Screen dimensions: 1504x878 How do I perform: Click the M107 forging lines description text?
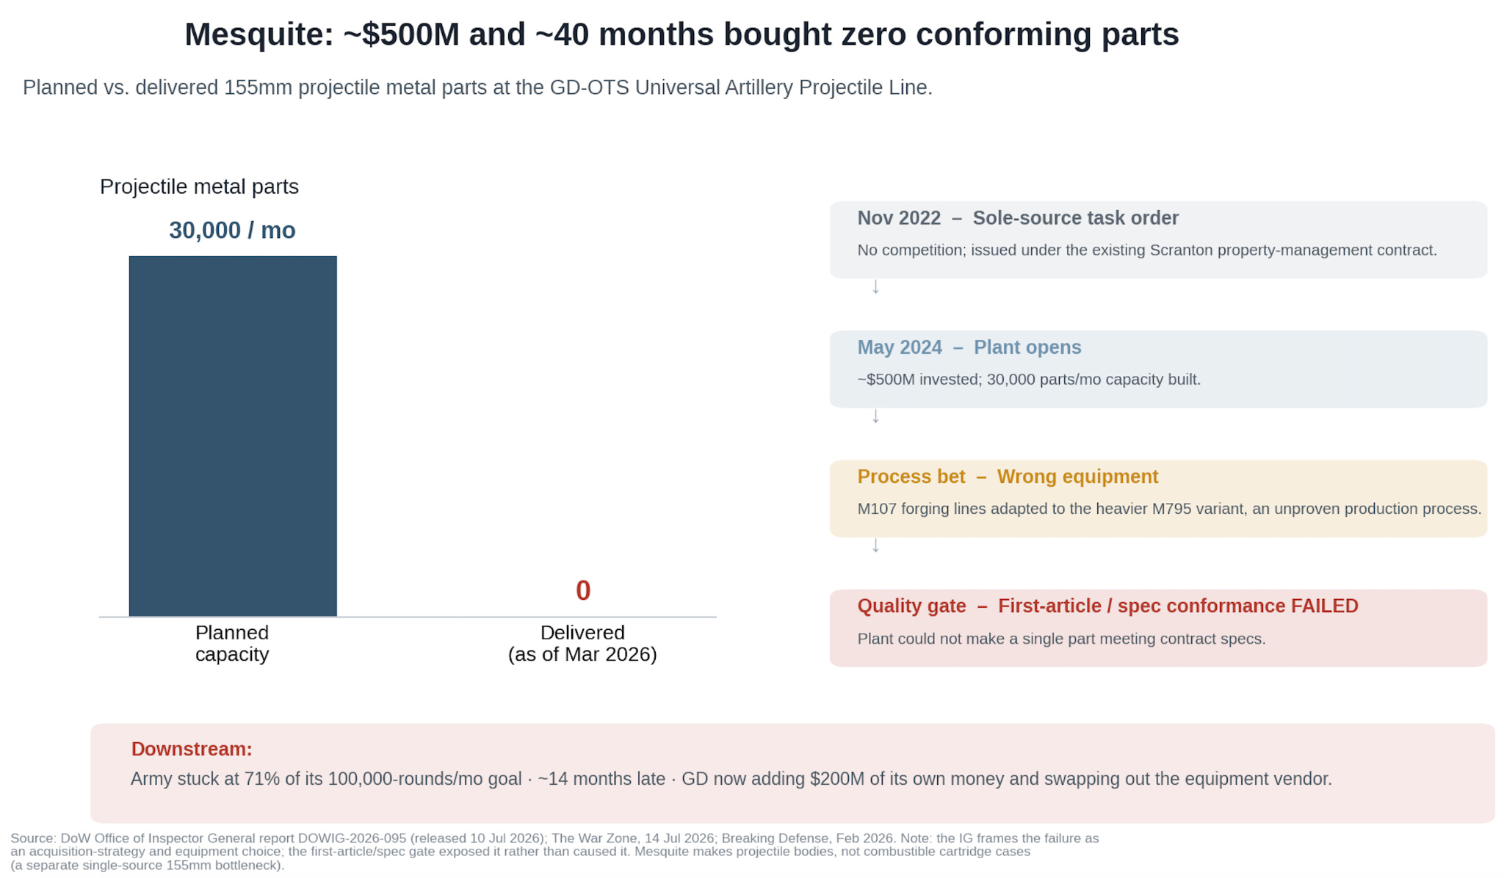pyautogui.click(x=1169, y=508)
